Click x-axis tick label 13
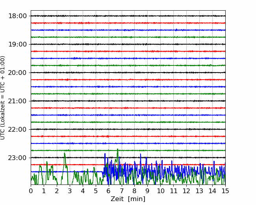The image size is (256, 205). (x=199, y=191)
